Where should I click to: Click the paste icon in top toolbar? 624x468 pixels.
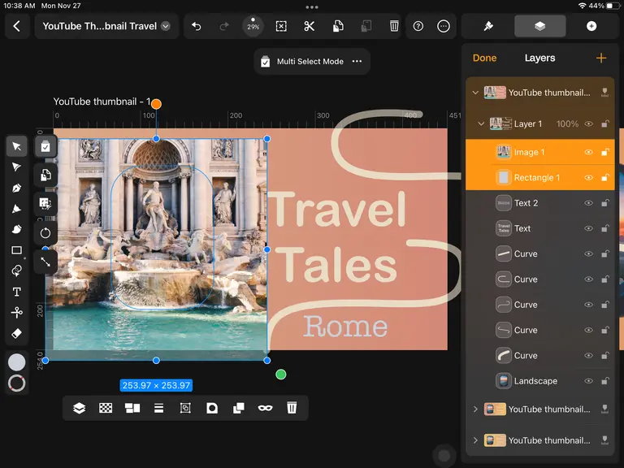point(366,26)
